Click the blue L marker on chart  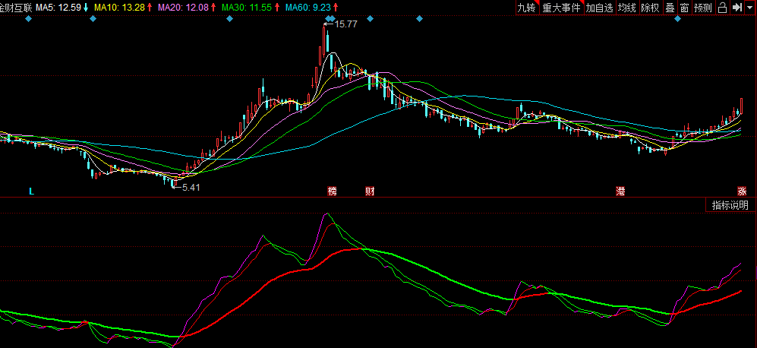[x=31, y=191]
